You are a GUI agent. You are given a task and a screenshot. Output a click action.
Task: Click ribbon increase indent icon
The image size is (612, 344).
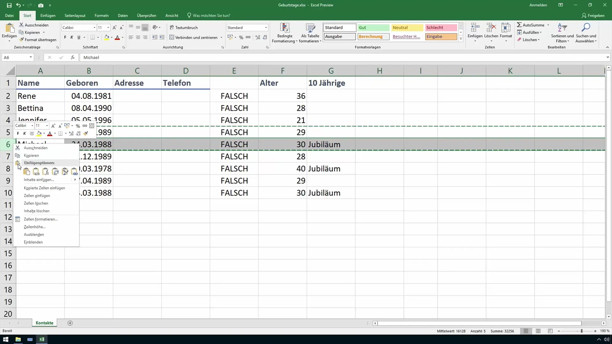(x=162, y=37)
